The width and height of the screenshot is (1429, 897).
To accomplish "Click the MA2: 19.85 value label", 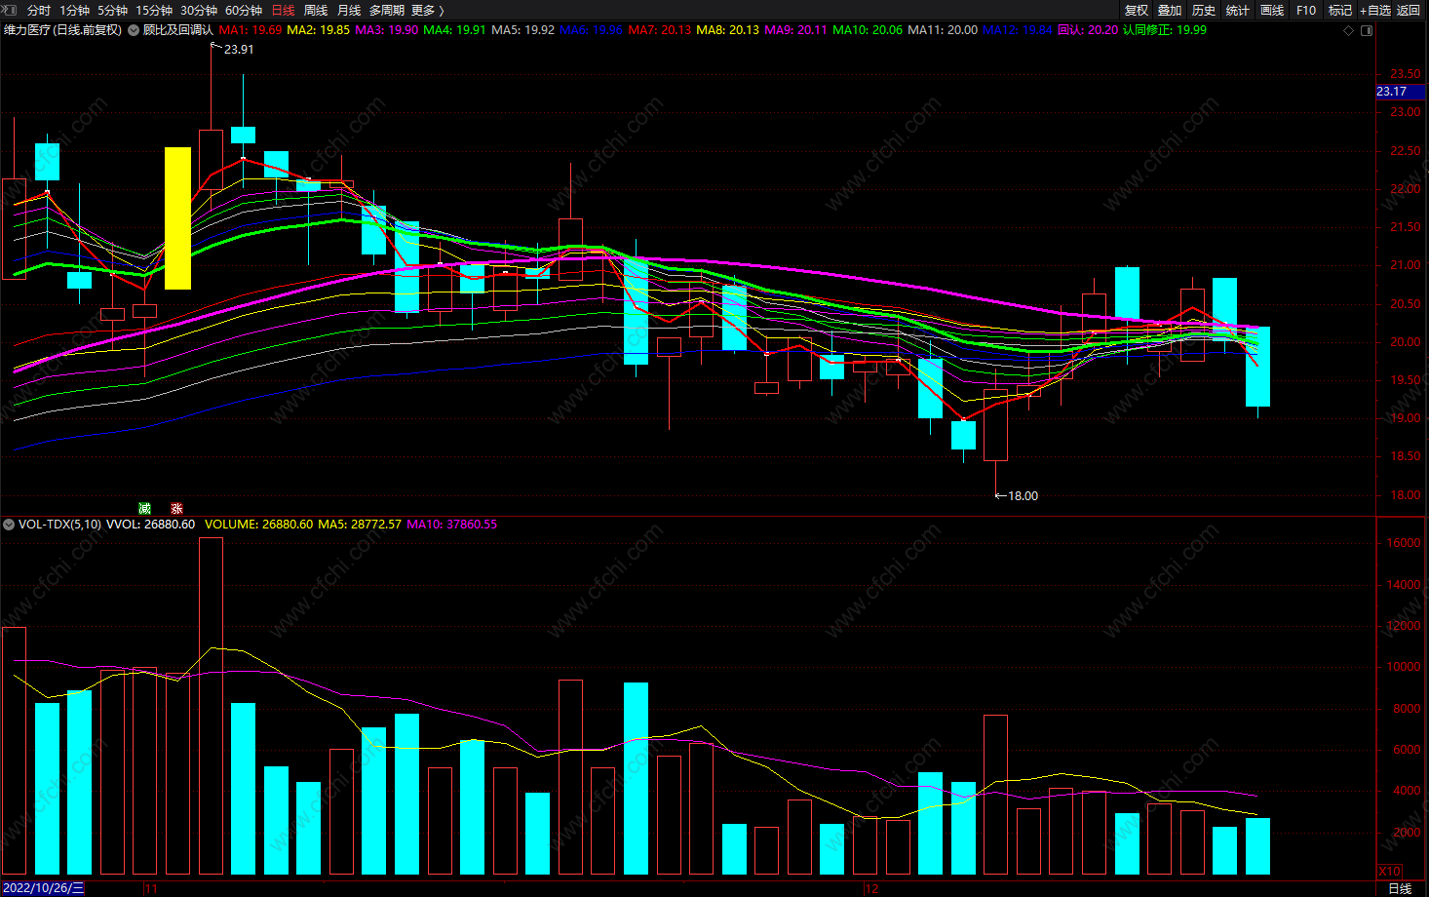I will click(x=319, y=30).
